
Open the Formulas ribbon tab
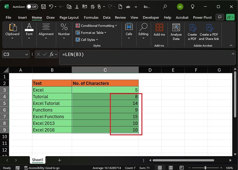coord(91,17)
